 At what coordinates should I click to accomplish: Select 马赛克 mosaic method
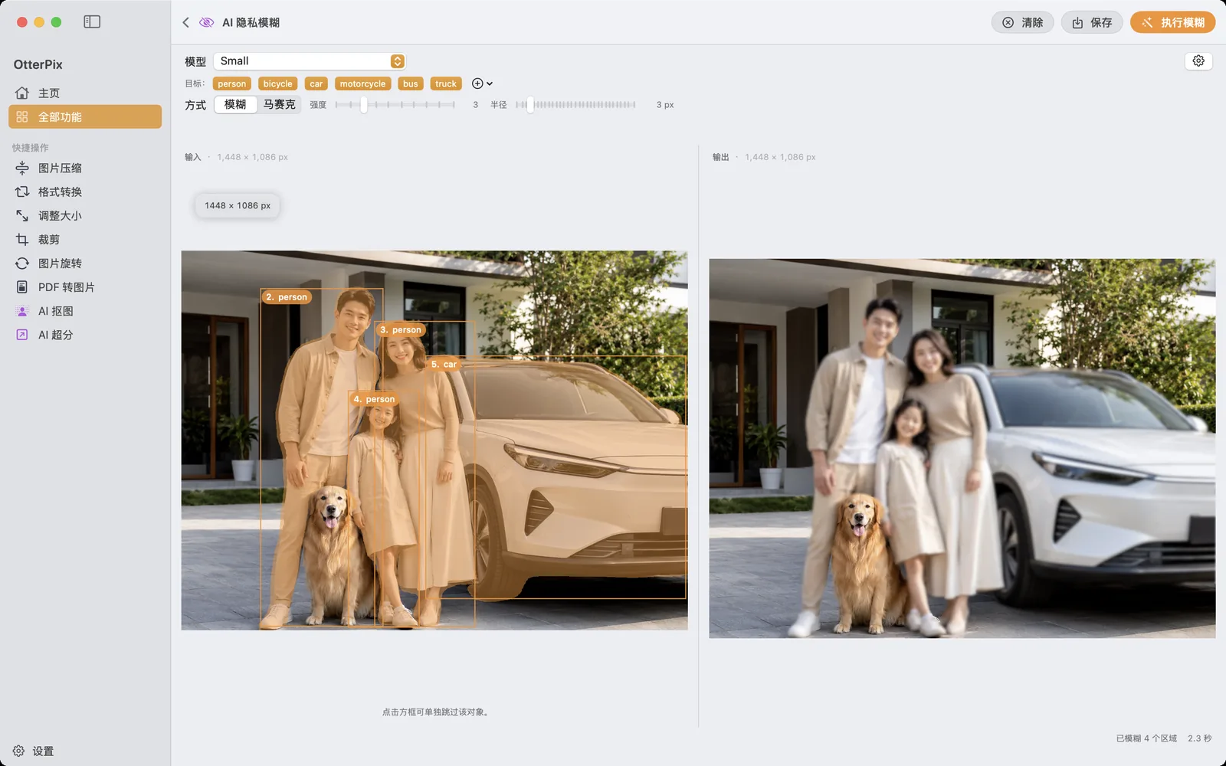point(279,105)
